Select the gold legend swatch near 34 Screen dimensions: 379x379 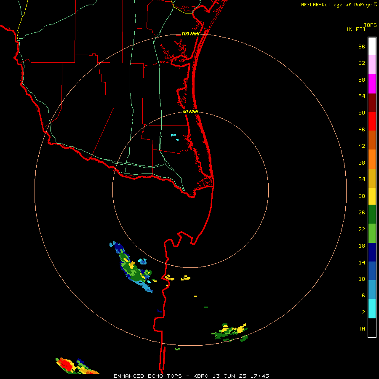click(x=372, y=179)
